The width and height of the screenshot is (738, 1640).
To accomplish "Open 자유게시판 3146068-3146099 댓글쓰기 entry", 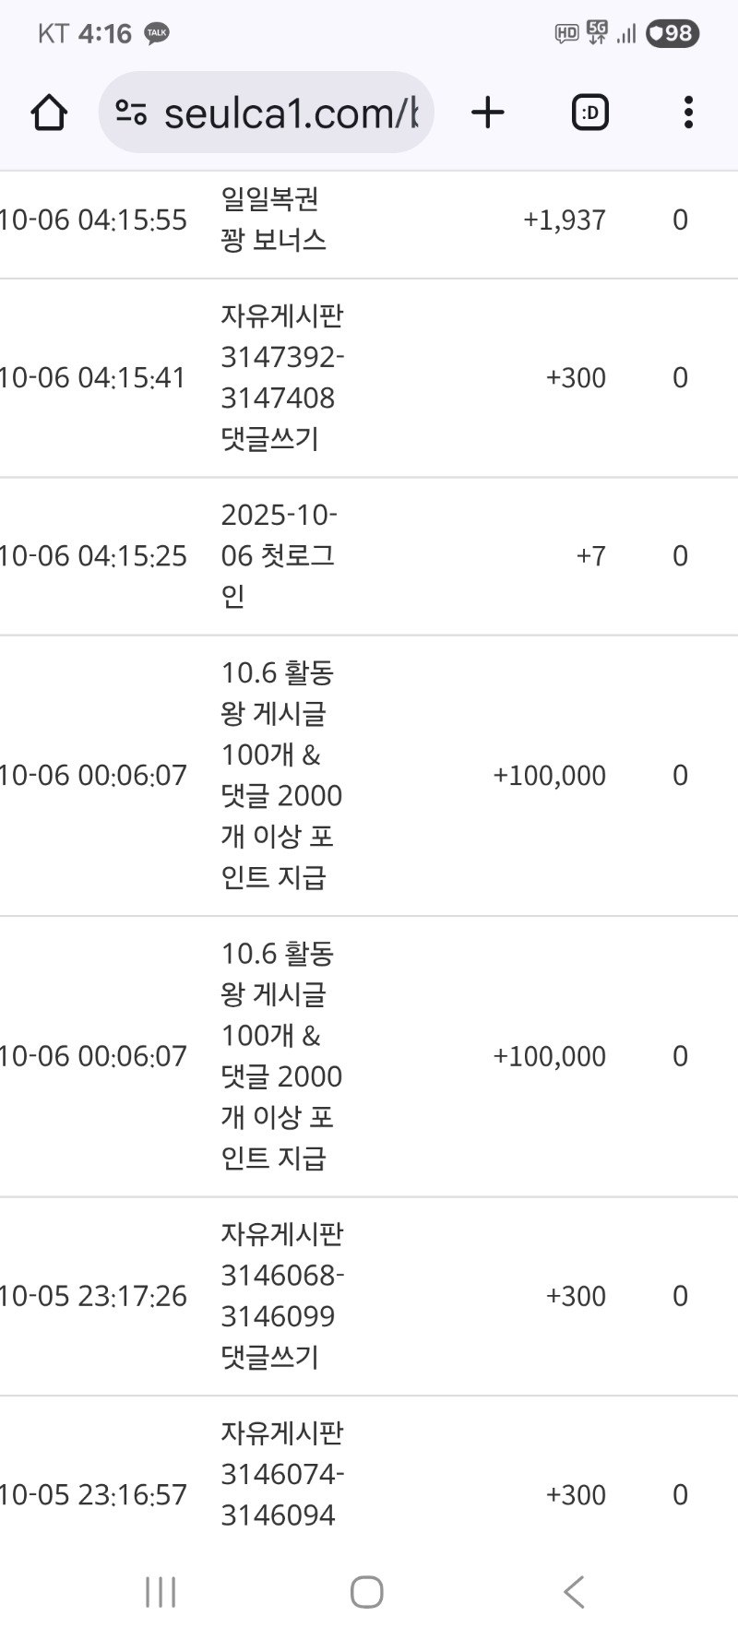I will (x=281, y=1295).
